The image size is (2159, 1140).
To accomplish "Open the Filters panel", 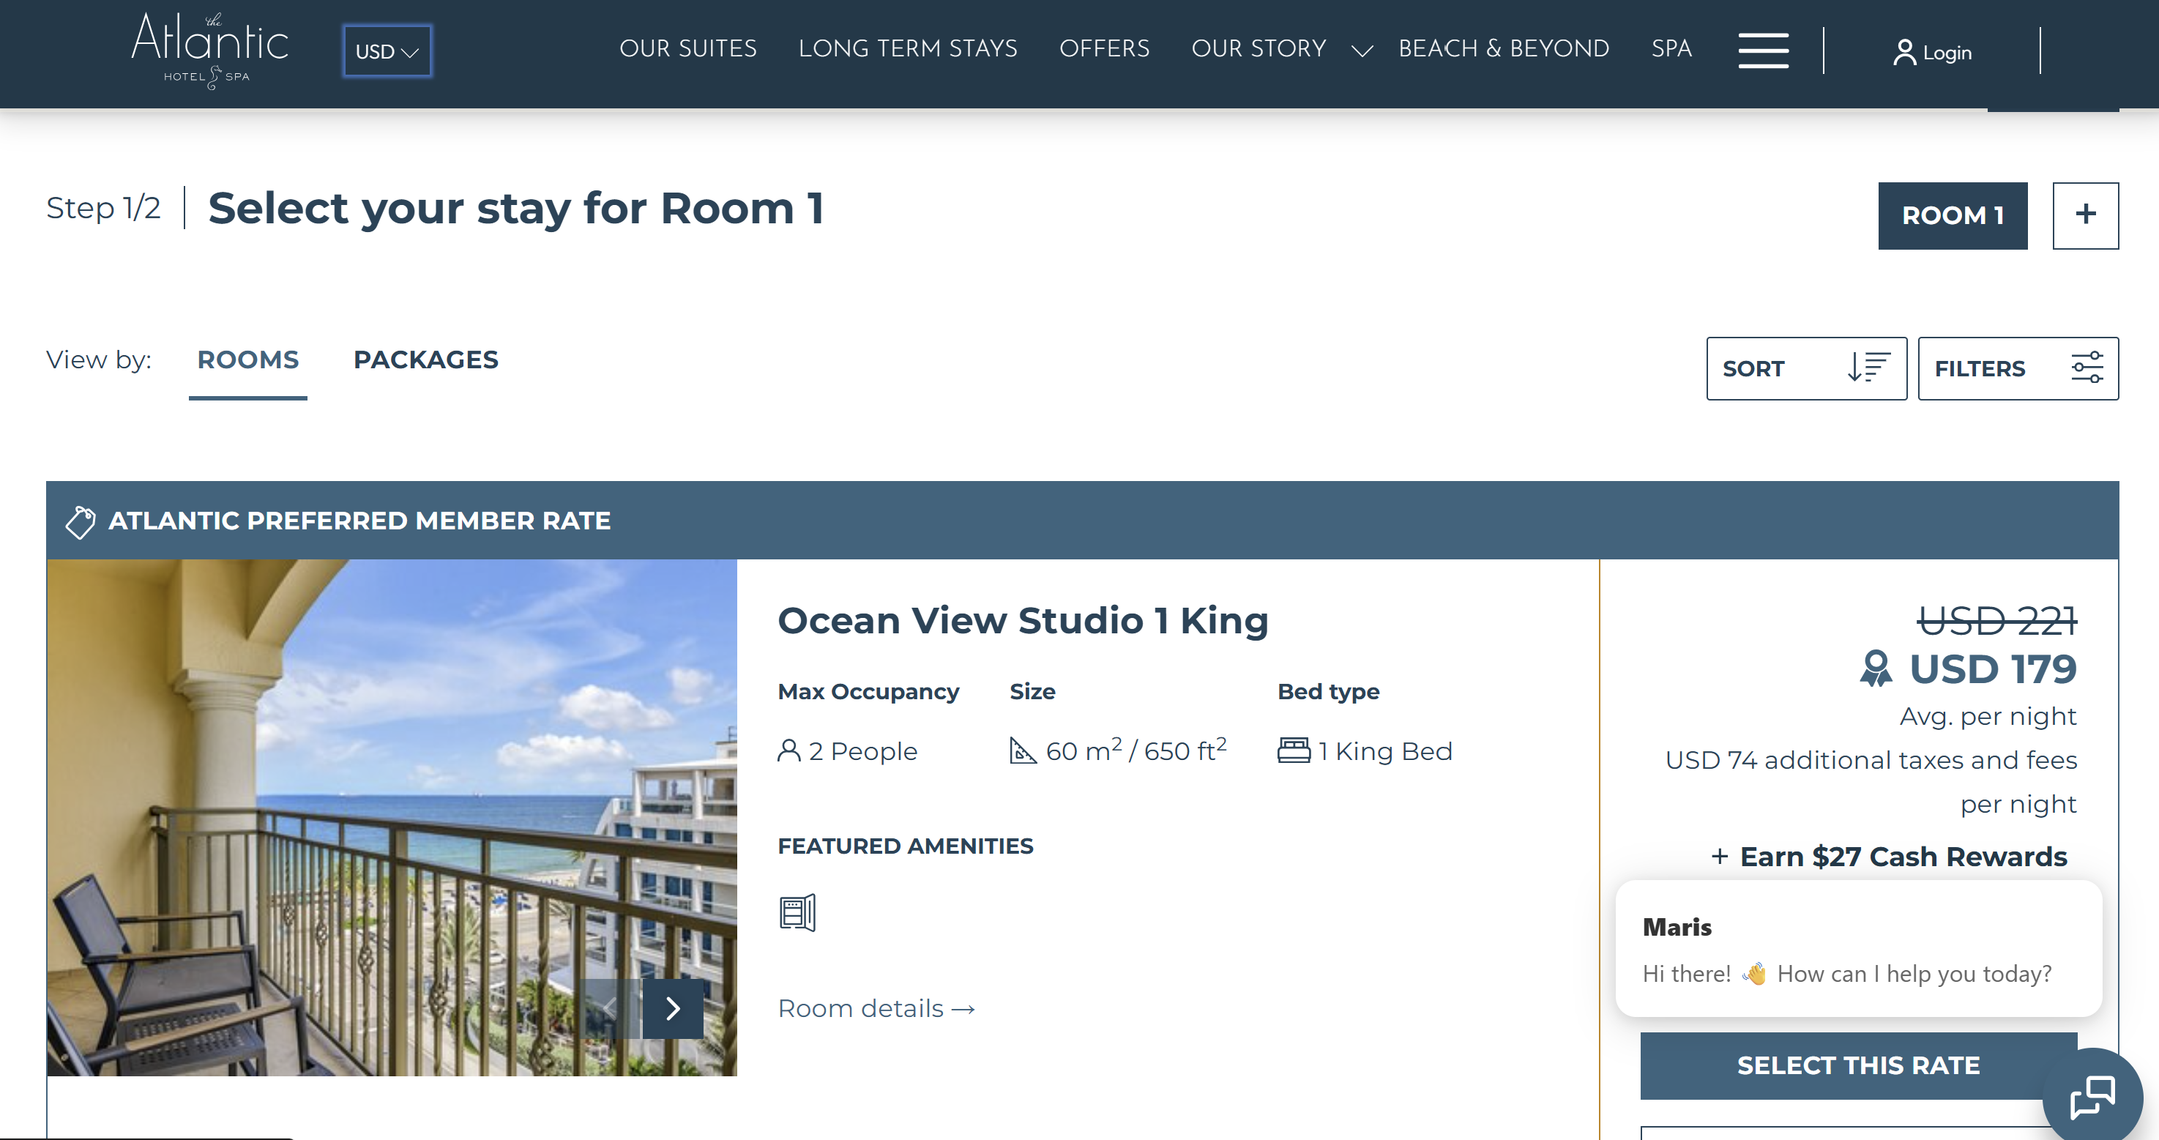I will [x=2018, y=369].
